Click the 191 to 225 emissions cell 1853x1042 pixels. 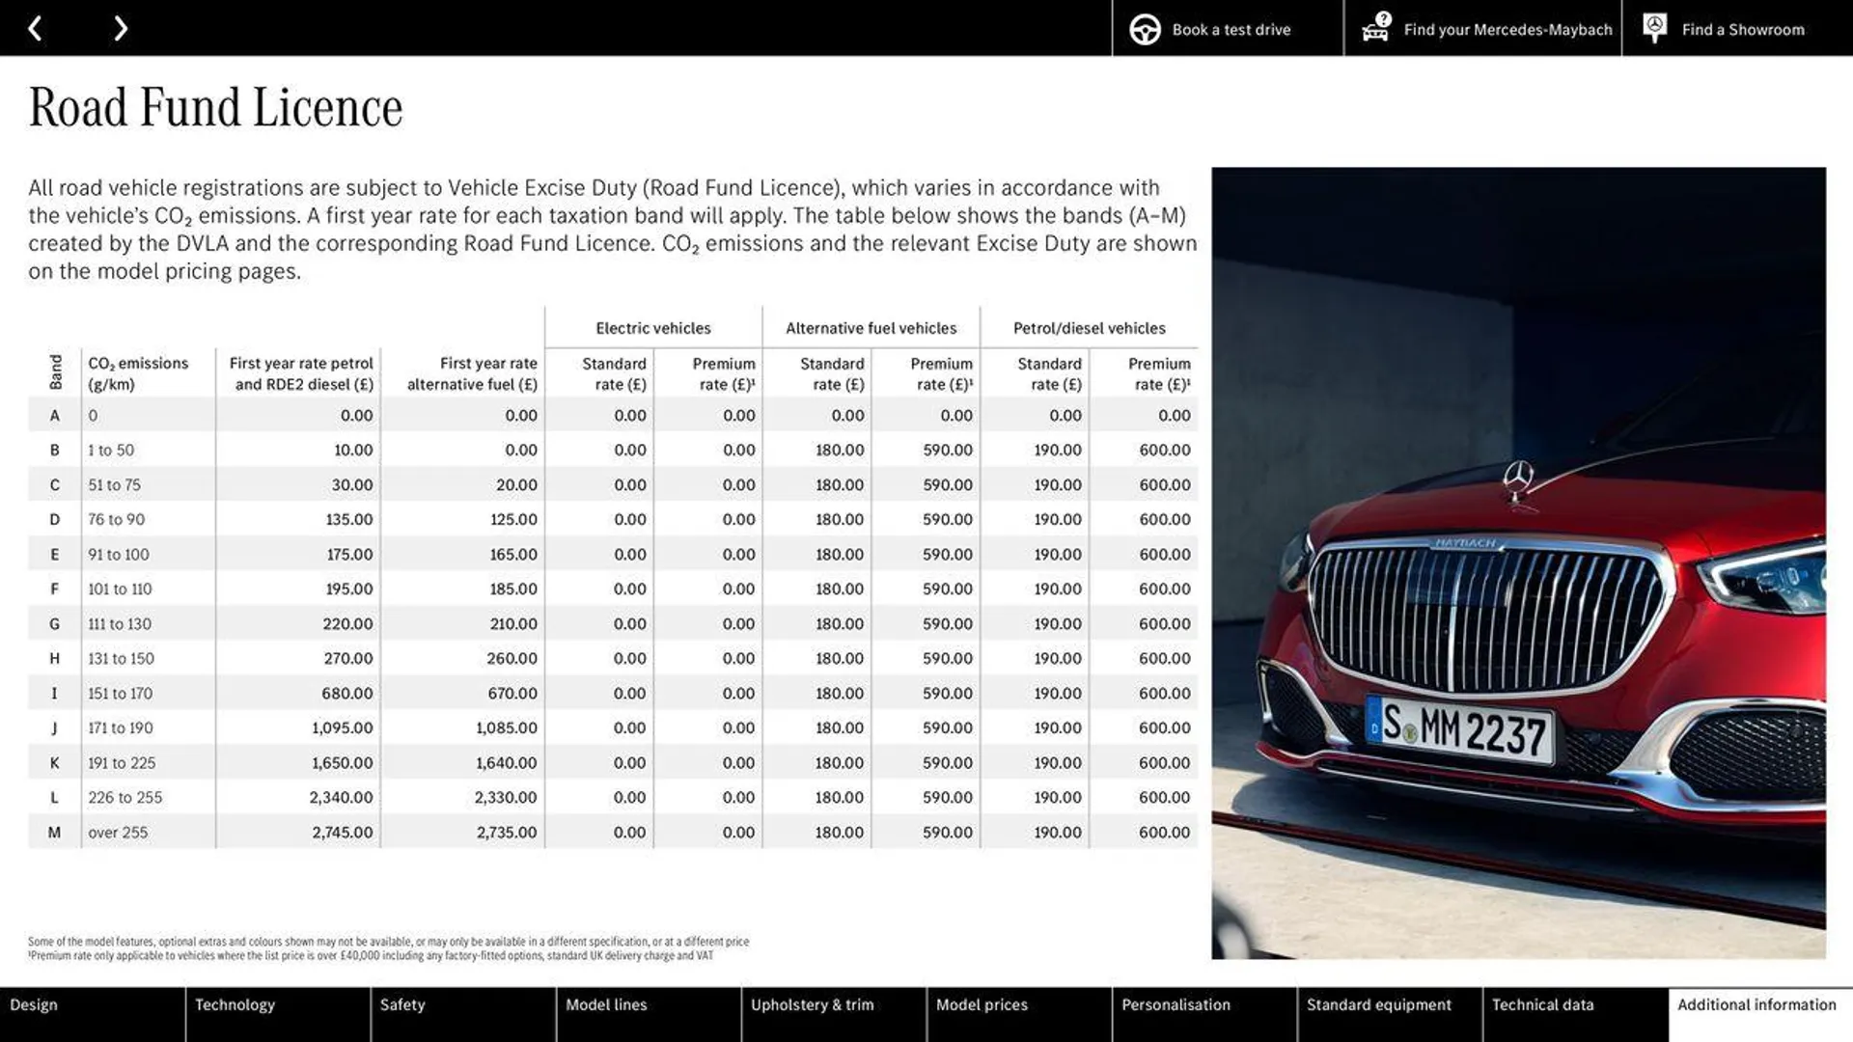coord(122,763)
